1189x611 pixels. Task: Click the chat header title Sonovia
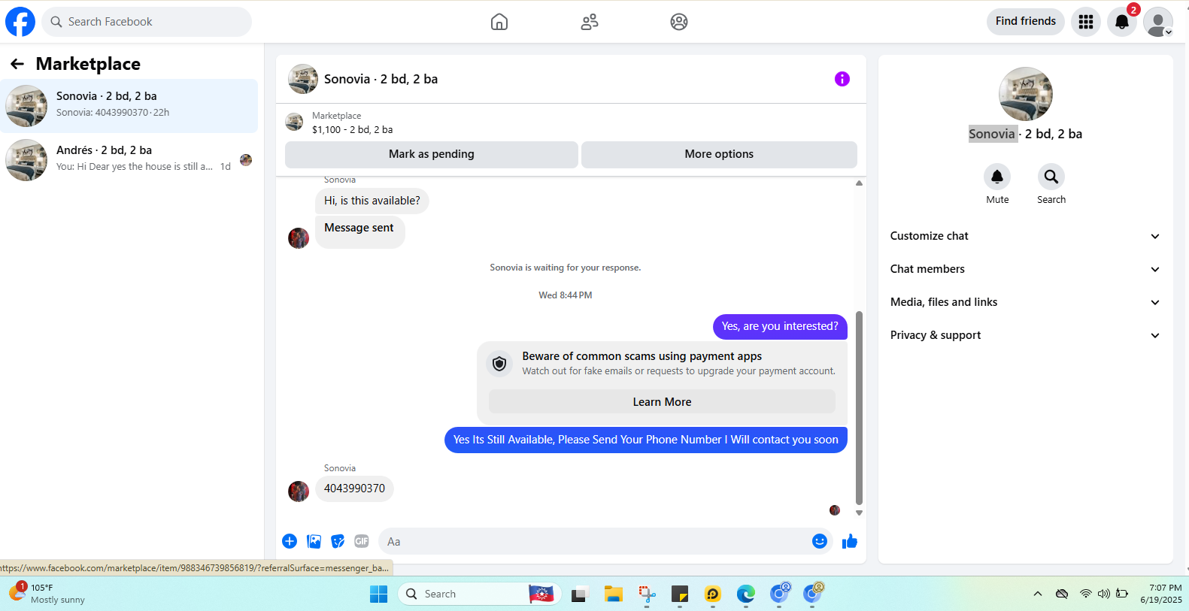pos(381,79)
